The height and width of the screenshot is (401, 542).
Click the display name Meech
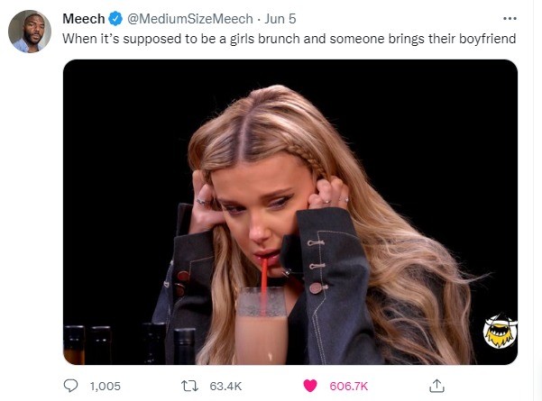pyautogui.click(x=84, y=19)
